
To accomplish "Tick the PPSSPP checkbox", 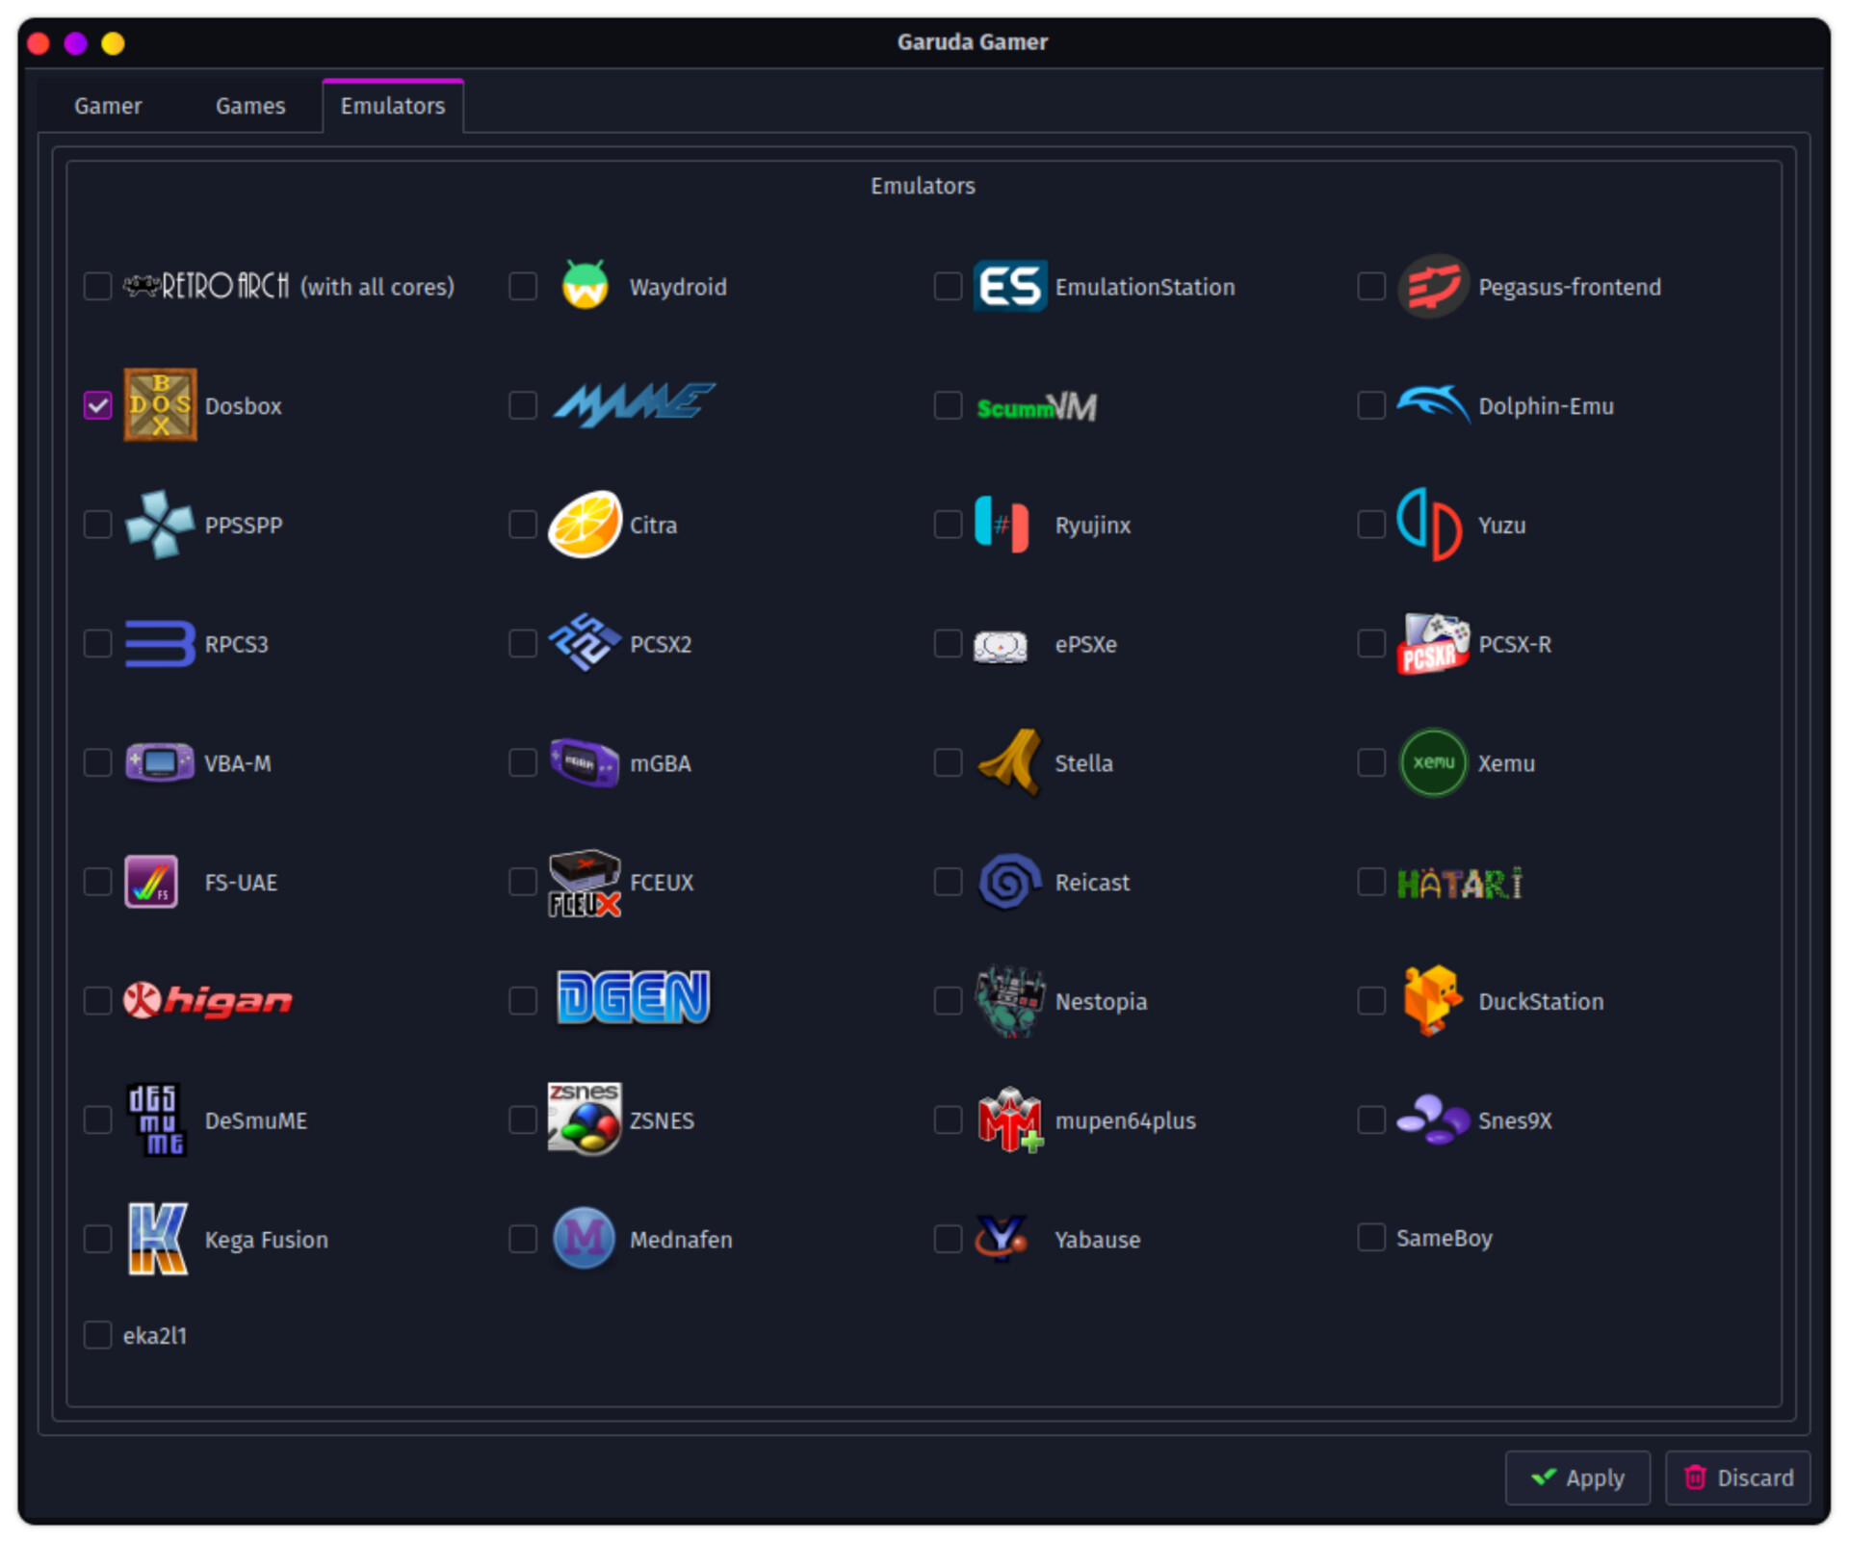I will pos(97,524).
